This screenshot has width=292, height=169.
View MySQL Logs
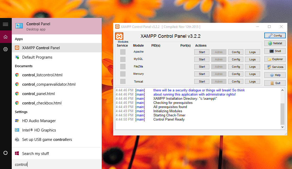(x=252, y=59)
